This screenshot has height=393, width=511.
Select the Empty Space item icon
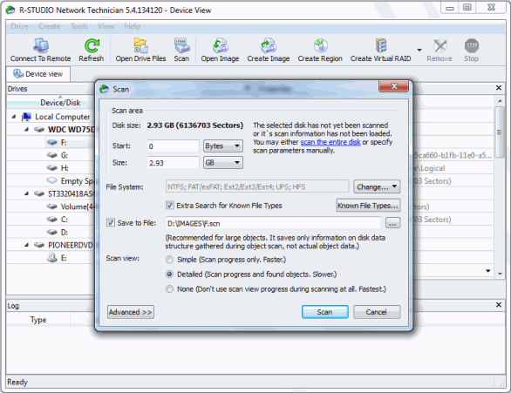(x=51, y=180)
